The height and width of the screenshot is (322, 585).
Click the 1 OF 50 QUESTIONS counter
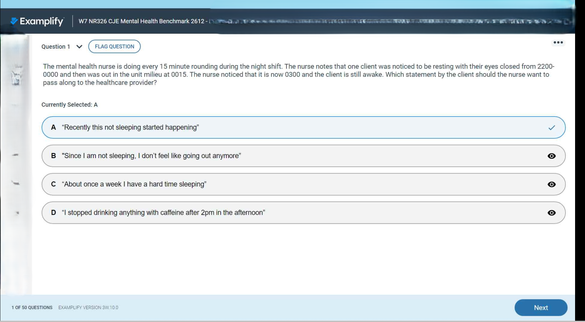point(32,308)
